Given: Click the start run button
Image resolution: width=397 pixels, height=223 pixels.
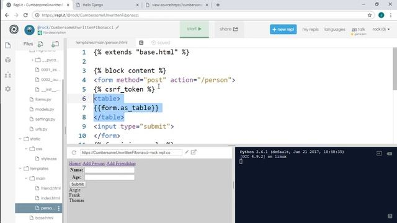Looking at the screenshot, I should point(194,29).
